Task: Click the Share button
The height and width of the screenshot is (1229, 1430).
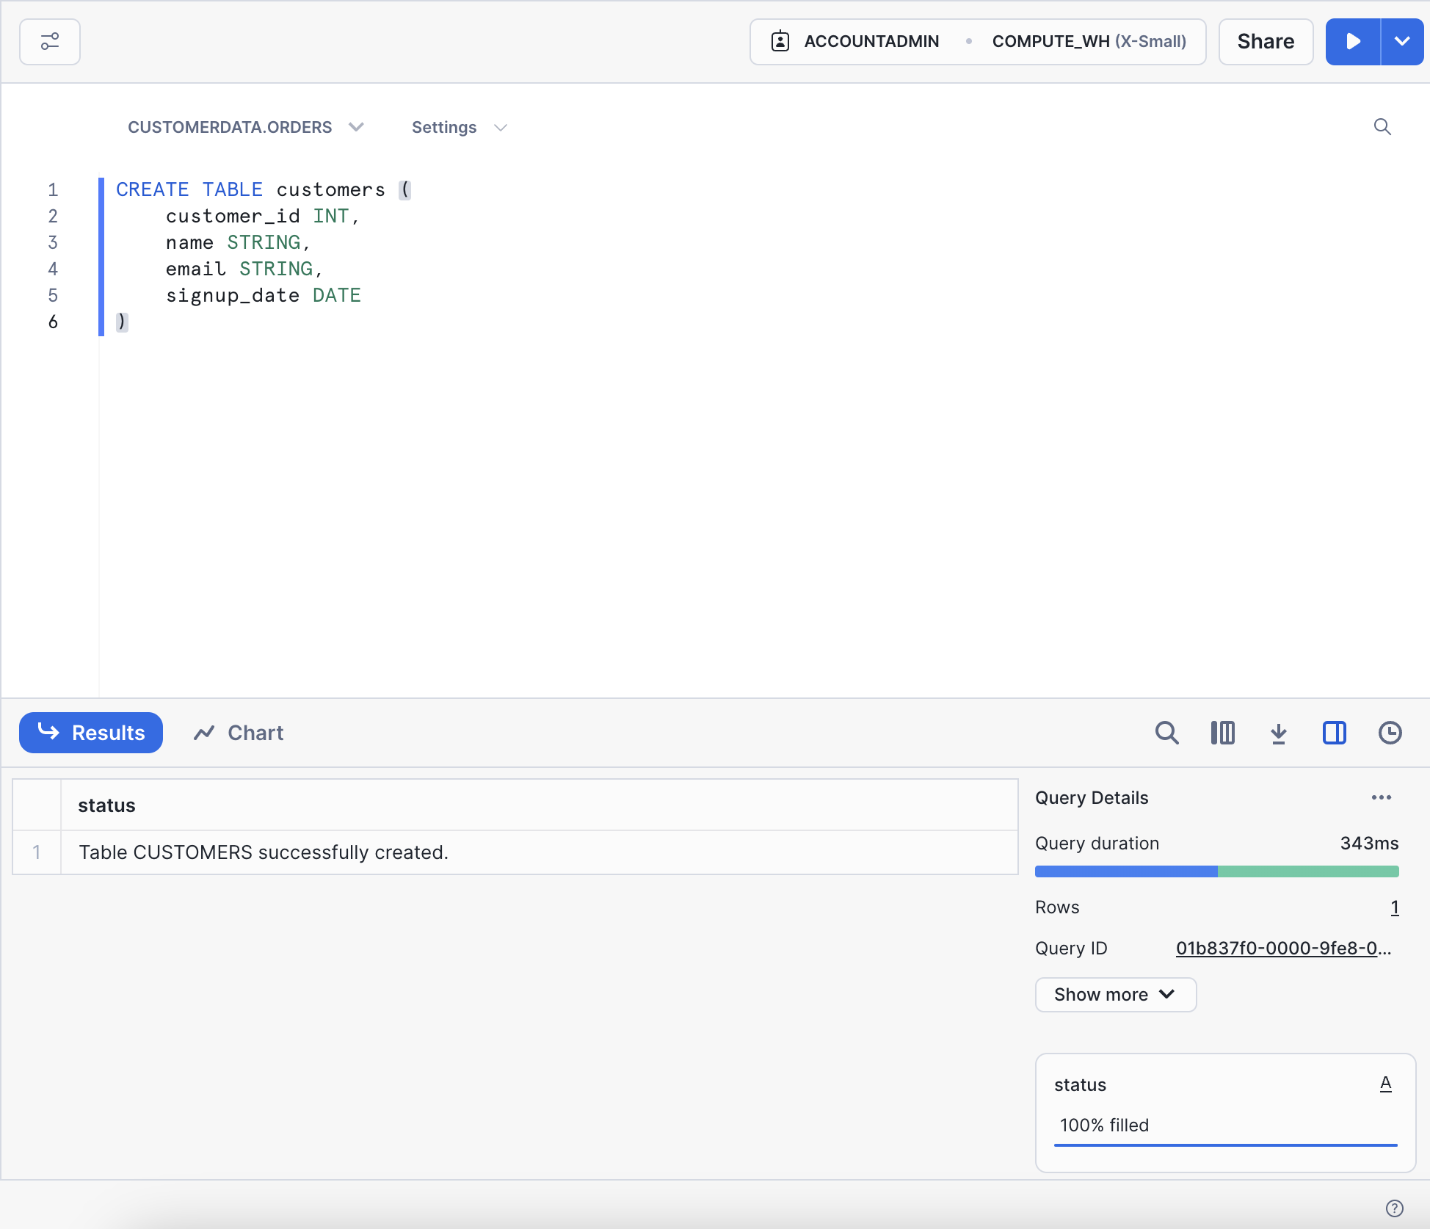Action: click(x=1266, y=42)
